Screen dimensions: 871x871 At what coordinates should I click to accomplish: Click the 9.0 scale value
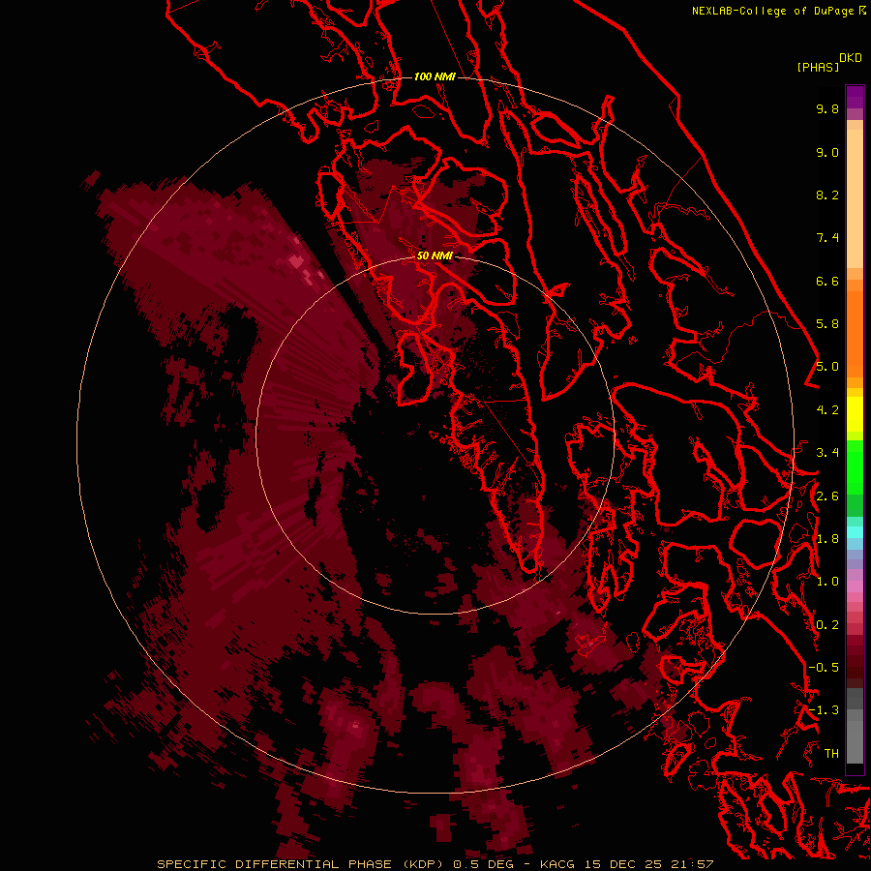point(827,152)
